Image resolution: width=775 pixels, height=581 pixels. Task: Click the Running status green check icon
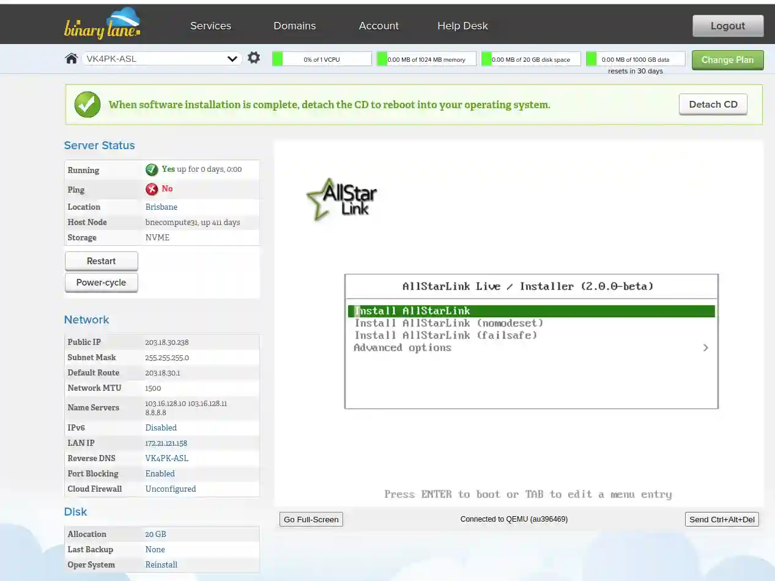152,169
